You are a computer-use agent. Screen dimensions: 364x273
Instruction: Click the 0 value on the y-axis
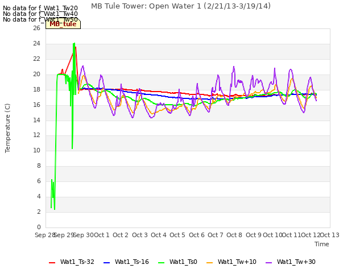click(39, 227)
